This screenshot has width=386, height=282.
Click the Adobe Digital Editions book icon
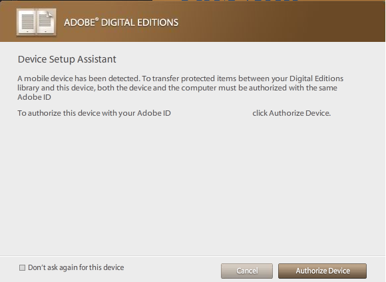pyautogui.click(x=37, y=23)
